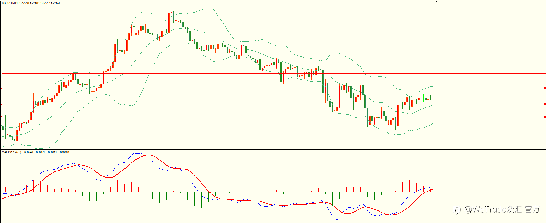Select the lowest red horizontal line's left handle
Viewport: 546px width, 223px height.
coord(1,117)
